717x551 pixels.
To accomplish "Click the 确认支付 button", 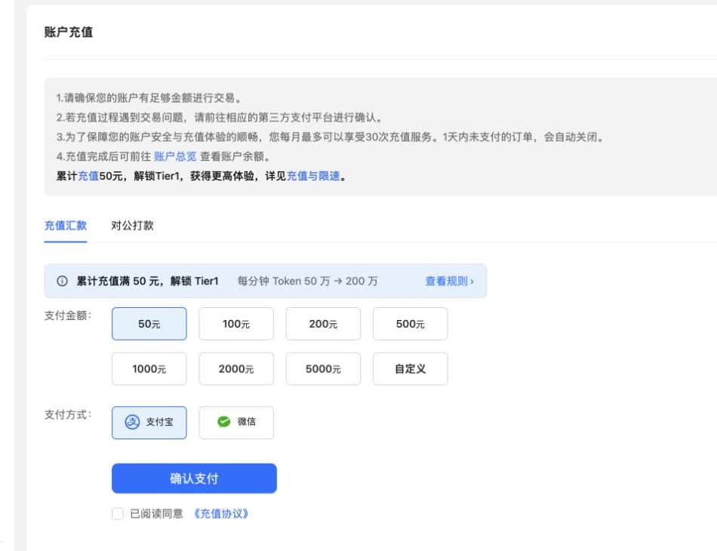I will pos(194,479).
